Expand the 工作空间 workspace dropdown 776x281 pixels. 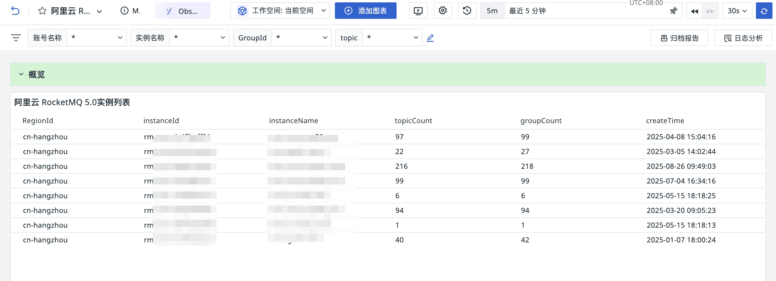pyautogui.click(x=280, y=11)
